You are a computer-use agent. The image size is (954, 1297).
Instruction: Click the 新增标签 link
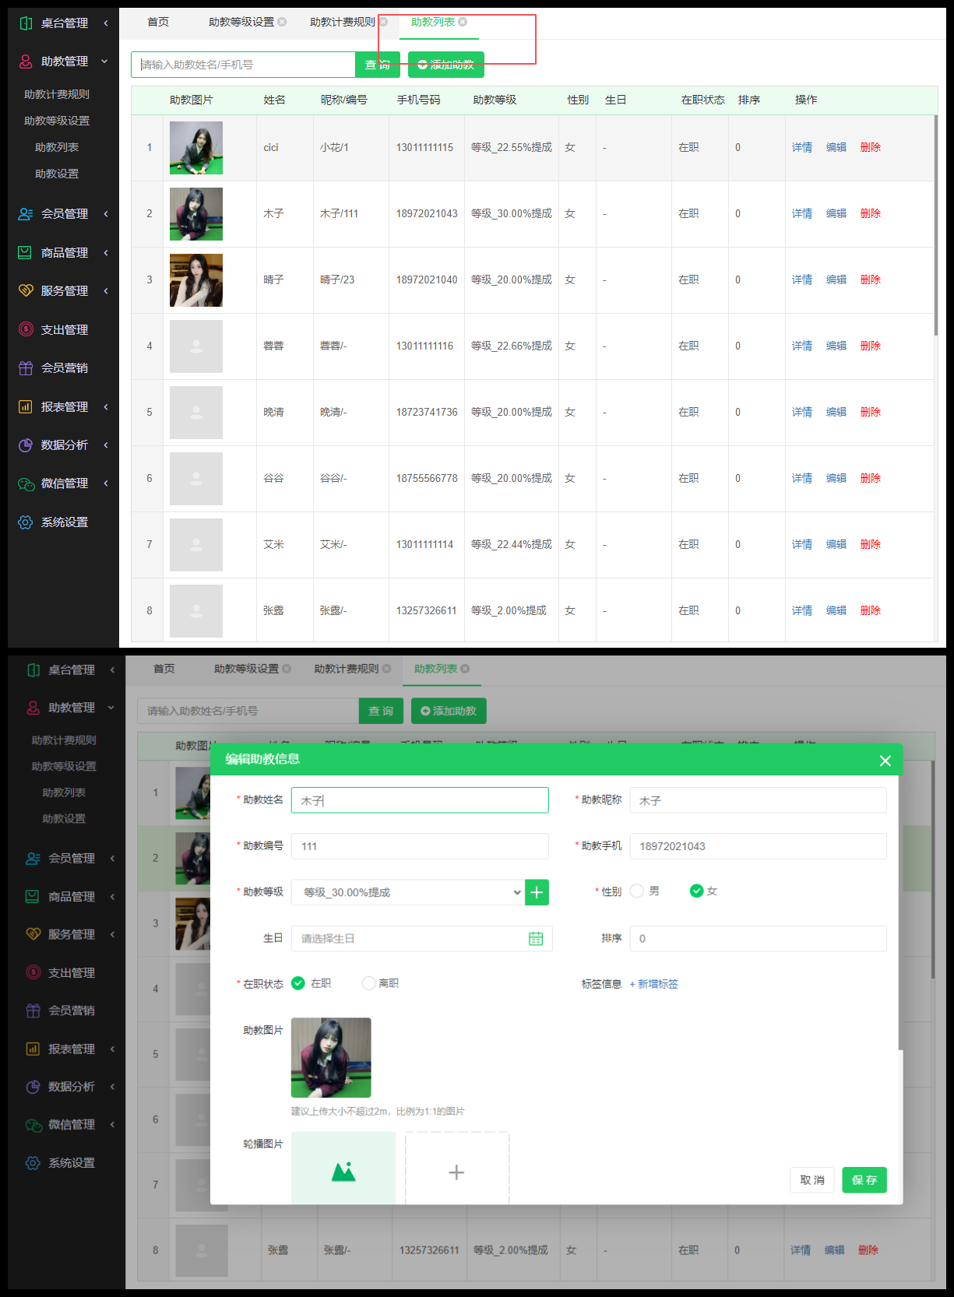[654, 984]
